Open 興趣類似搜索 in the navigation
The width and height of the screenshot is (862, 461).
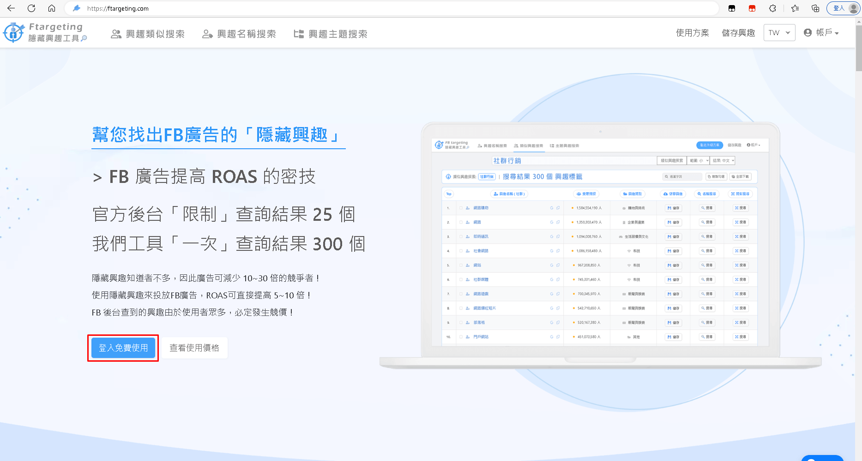[x=148, y=34]
